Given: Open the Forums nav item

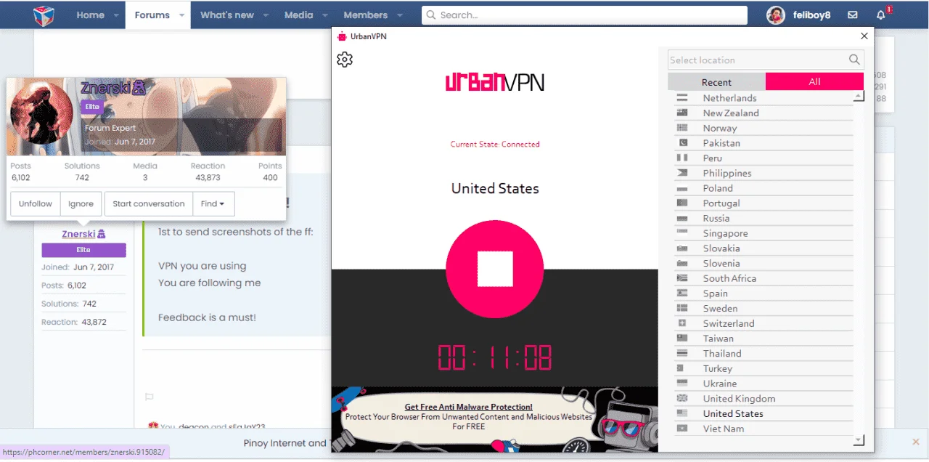Looking at the screenshot, I should pyautogui.click(x=152, y=15).
